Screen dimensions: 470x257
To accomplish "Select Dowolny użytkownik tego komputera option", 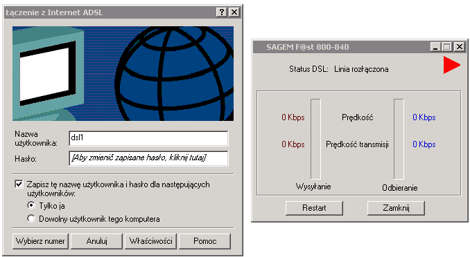I will click(31, 219).
